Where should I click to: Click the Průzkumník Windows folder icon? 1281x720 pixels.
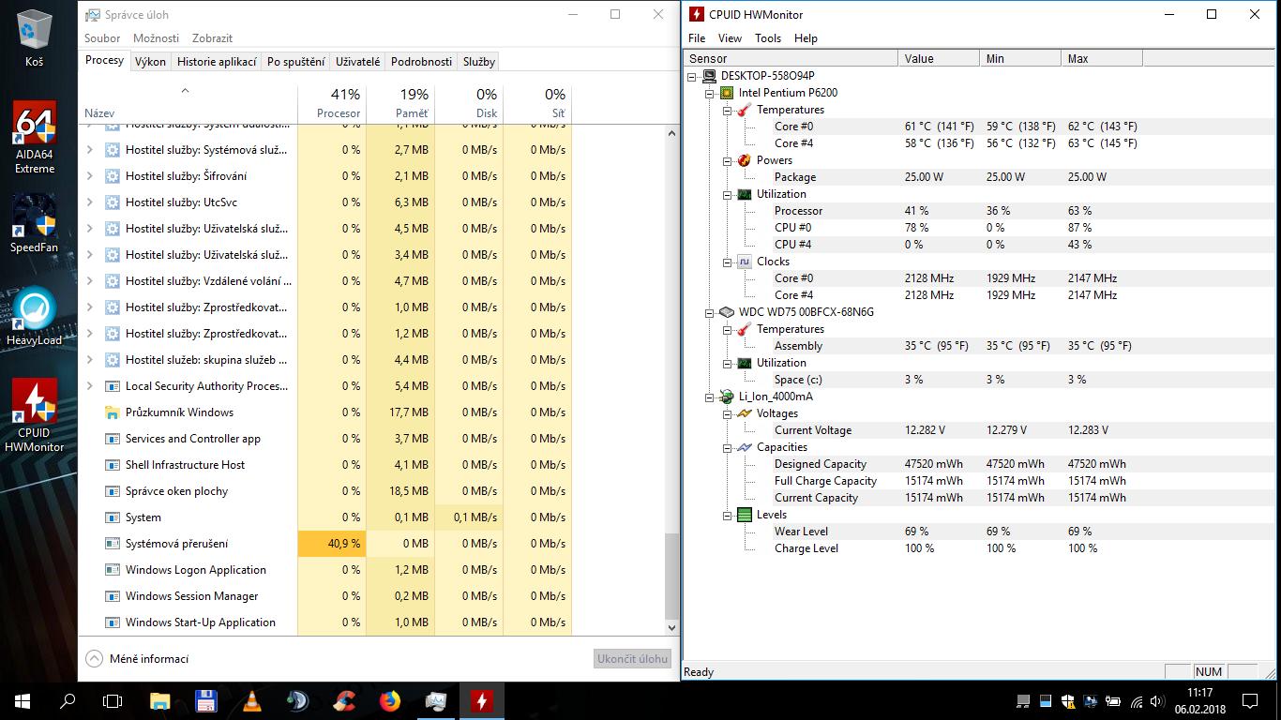(x=113, y=412)
